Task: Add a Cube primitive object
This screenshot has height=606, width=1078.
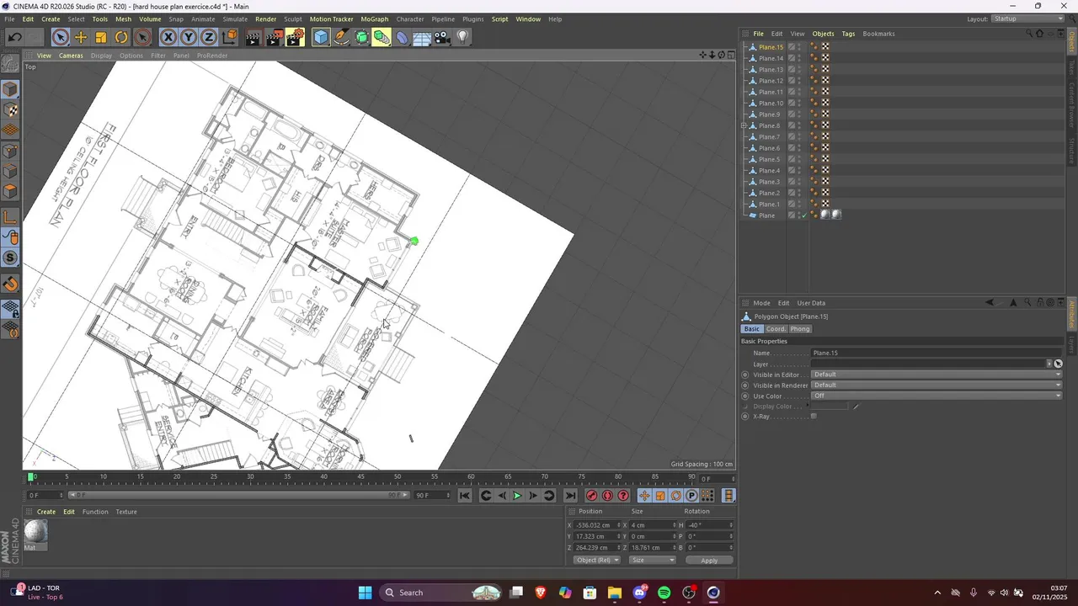Action: tap(321, 37)
